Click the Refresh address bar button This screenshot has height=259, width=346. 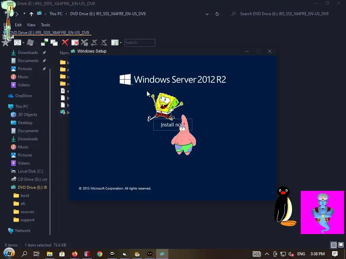click(x=217, y=14)
